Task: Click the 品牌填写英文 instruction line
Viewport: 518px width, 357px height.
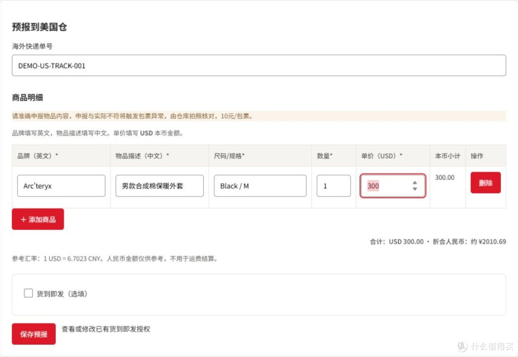Action: click(98, 133)
